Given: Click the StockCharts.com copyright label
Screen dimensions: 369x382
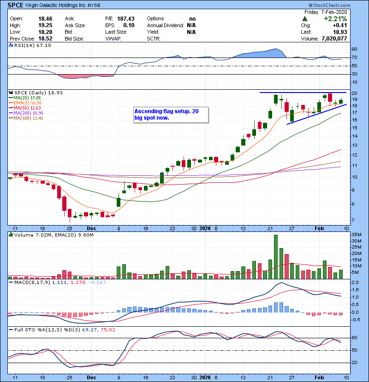Looking at the screenshot, I should tap(329, 5).
